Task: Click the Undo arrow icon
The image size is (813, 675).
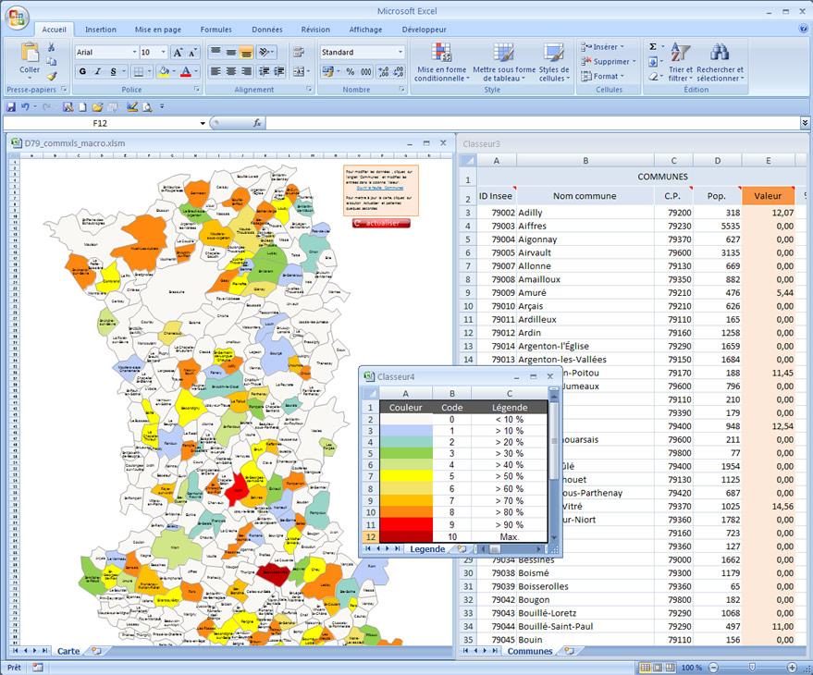Action: click(25, 106)
